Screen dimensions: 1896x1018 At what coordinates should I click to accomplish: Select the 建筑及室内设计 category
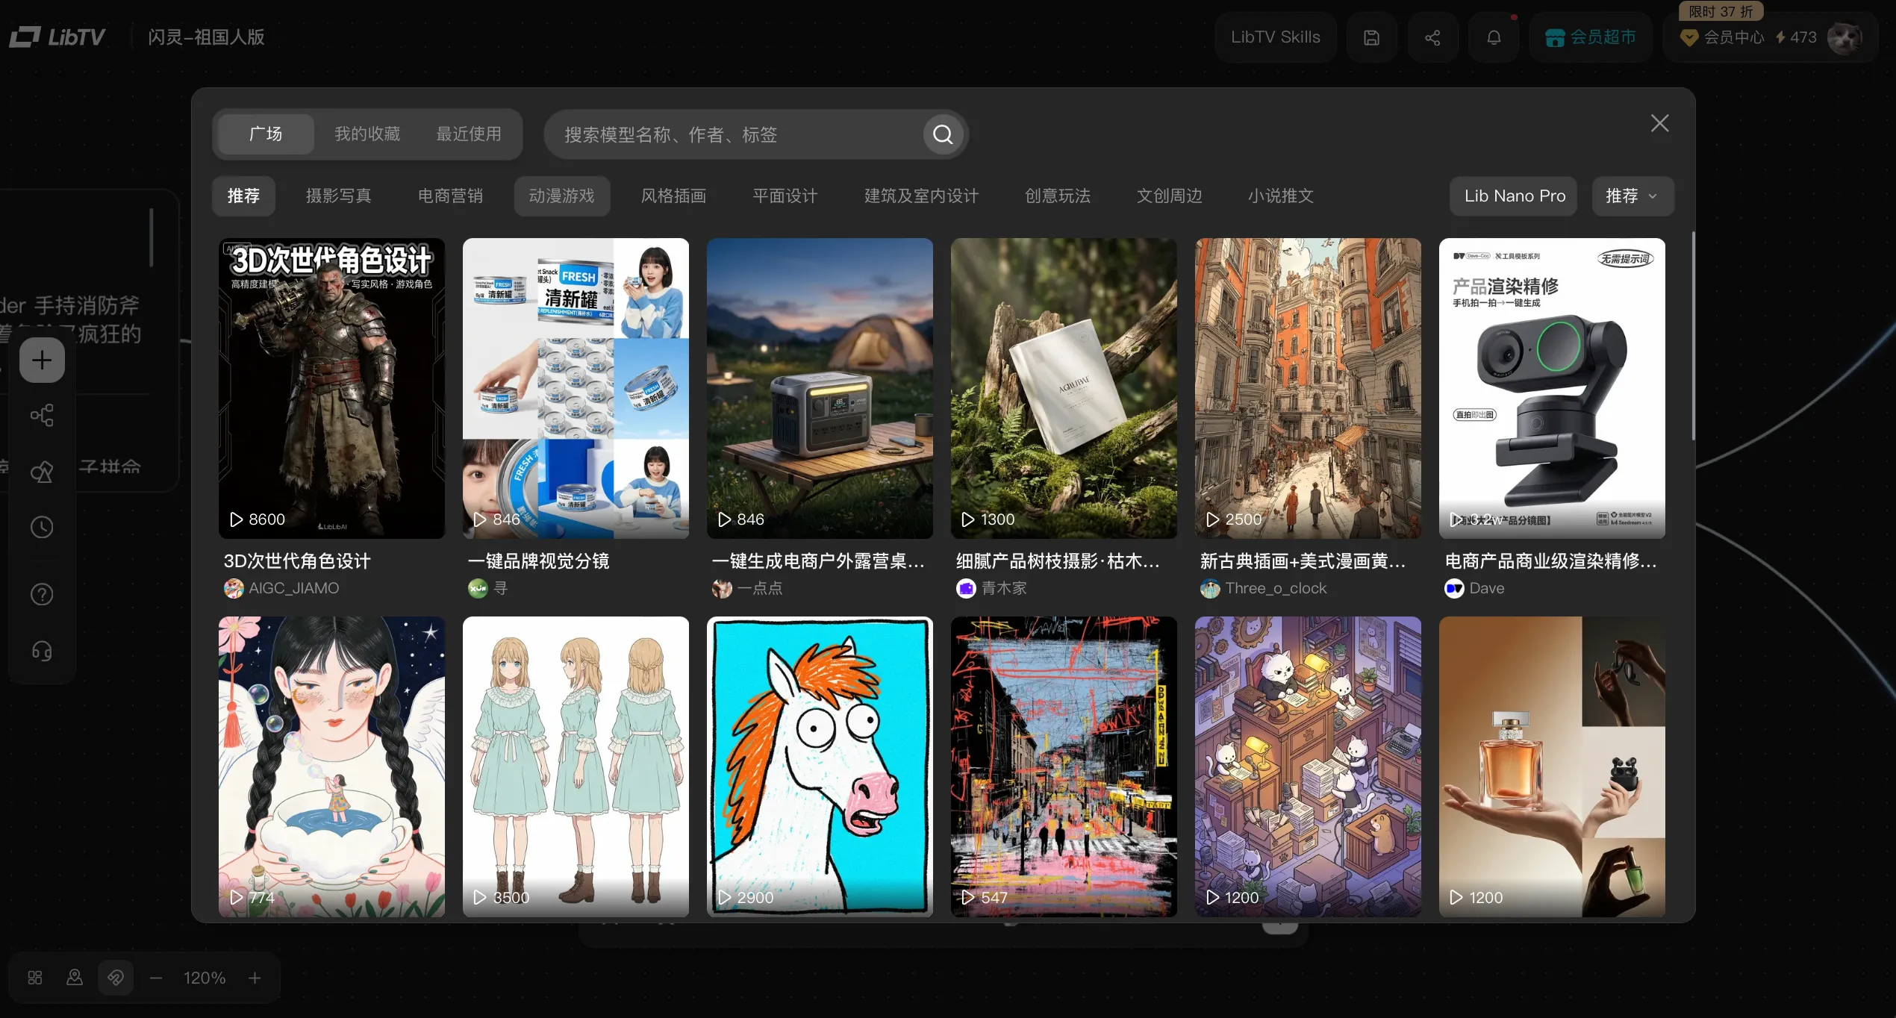coord(921,196)
